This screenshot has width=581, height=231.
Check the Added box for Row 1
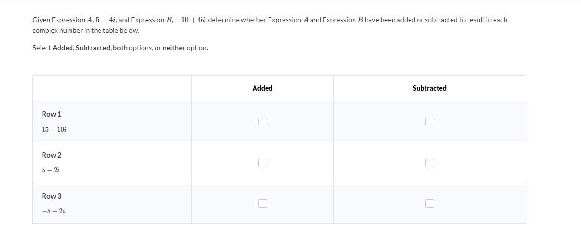click(x=262, y=122)
